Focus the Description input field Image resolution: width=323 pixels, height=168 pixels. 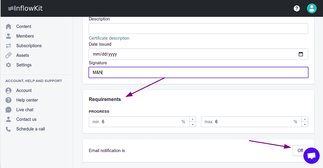click(198, 29)
